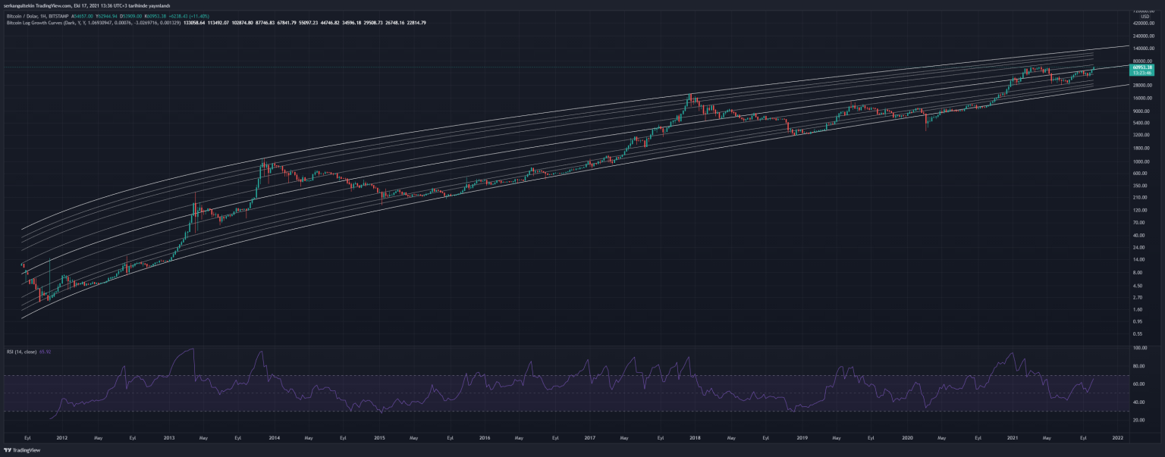Screen dimensions: 1165x457
Task: Click the RSI 40.00 level on axis
Action: coord(1138,402)
